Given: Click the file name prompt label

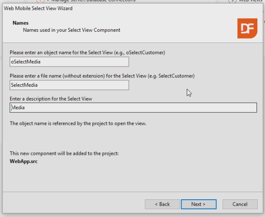Looking at the screenshot, I should 102,76.
